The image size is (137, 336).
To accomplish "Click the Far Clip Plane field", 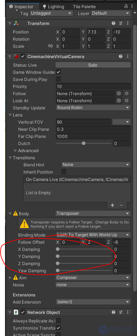I will point(93,136).
